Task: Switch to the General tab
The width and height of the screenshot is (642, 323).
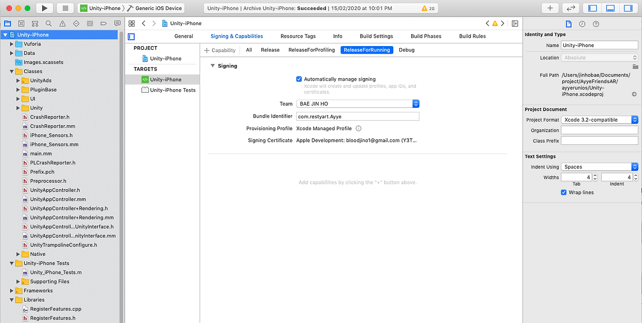Action: click(x=184, y=36)
